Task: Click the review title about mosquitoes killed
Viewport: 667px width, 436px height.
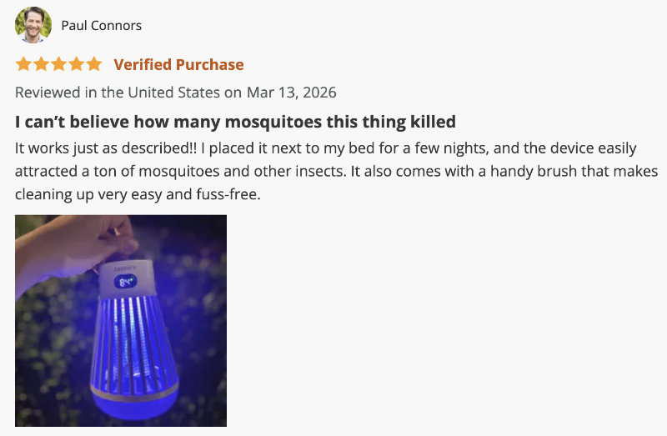Action: pos(235,122)
